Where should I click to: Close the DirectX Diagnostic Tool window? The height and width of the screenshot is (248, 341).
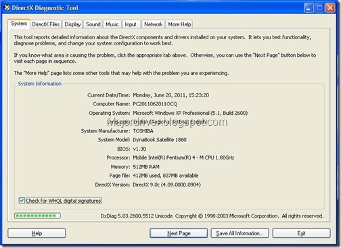click(330, 8)
